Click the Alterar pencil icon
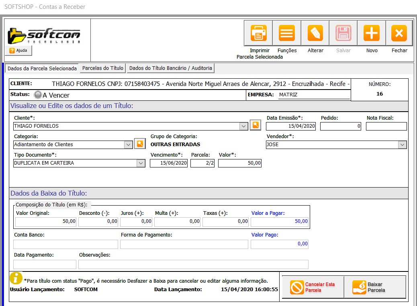This screenshot has width=417, height=306. coord(315,33)
